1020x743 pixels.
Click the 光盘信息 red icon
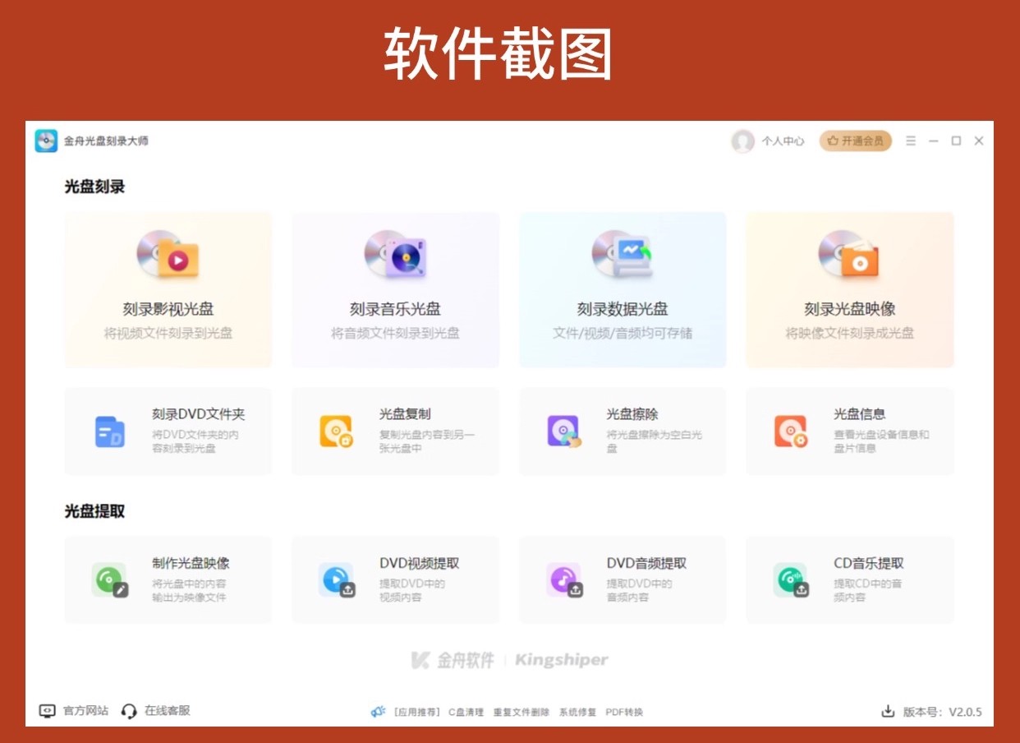(791, 431)
